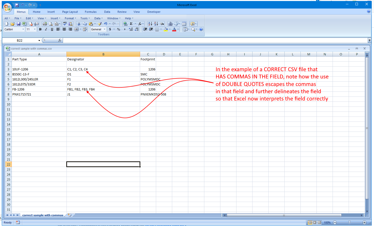The width and height of the screenshot is (374, 226).
Task: Sort descending Z to A
Action: (x=156, y=24)
